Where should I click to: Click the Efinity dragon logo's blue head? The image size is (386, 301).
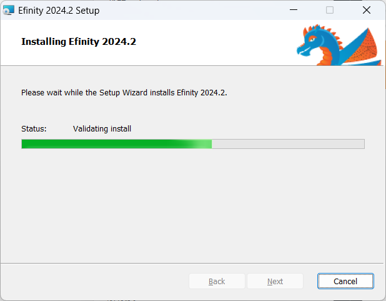coord(310,42)
